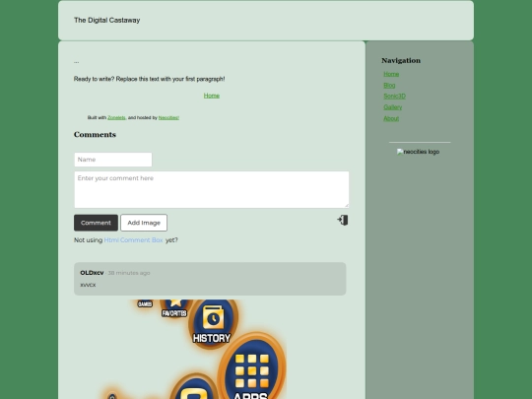Submit with the Comment button

96,223
